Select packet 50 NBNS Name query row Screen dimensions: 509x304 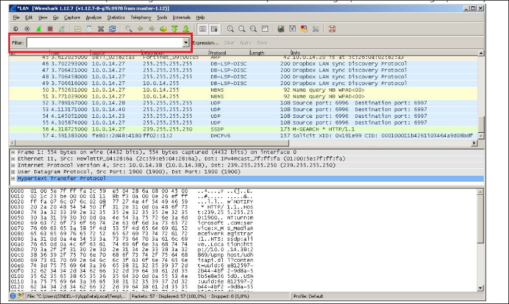[x=243, y=89]
